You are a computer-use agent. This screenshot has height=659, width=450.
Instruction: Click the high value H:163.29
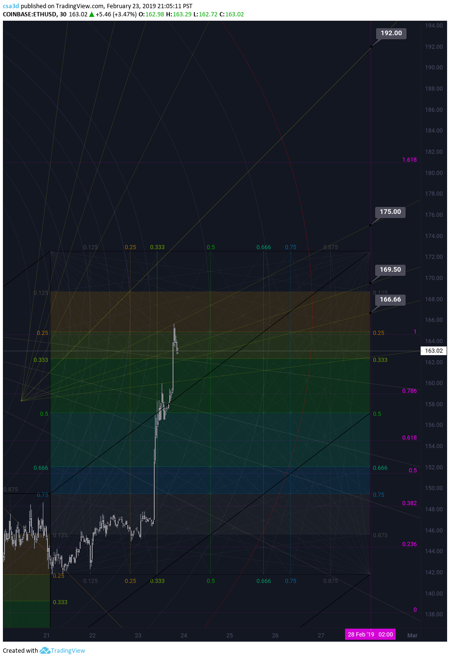[x=179, y=14]
